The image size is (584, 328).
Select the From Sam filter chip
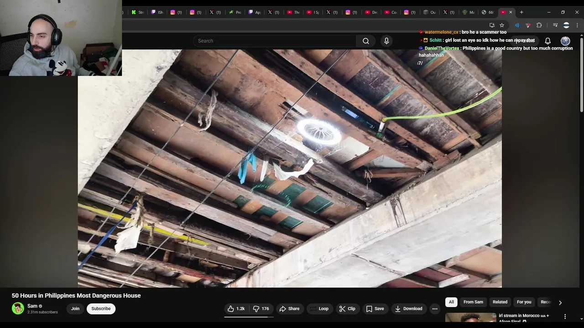click(x=473, y=302)
